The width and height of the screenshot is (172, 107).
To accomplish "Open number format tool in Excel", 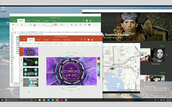I will [x=72, y=25].
